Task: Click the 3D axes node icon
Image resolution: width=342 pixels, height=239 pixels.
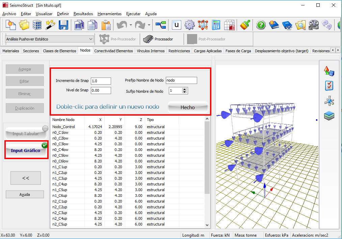Action: point(329,101)
